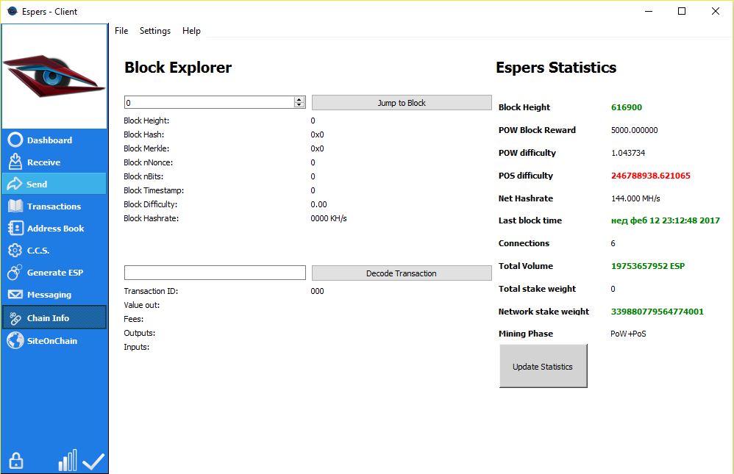Open the C.C.S. gear icon
The width and height of the screenshot is (734, 474).
click(15, 251)
